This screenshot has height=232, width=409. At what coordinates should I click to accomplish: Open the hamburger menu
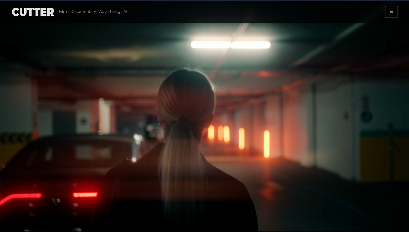[391, 12]
